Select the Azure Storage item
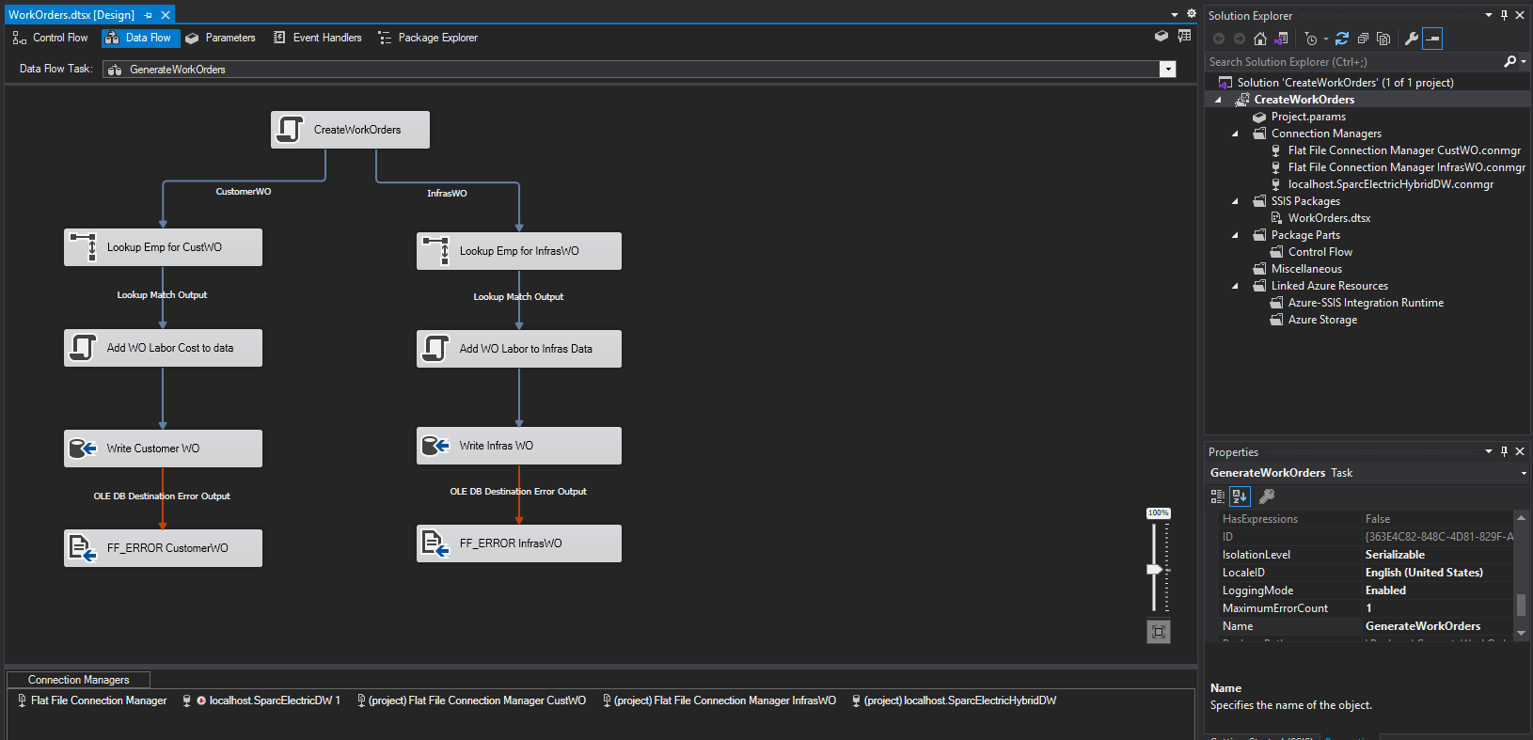Image resolution: width=1533 pixels, height=740 pixels. tap(1322, 320)
